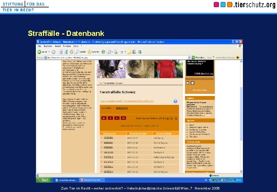Set rows per page to 50
The width and height of the screenshot is (277, 192).
(x=176, y=118)
